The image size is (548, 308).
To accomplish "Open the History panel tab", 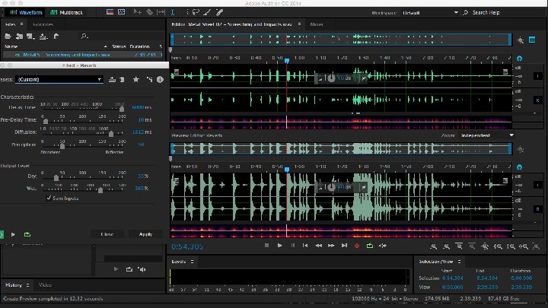I will point(14,284).
